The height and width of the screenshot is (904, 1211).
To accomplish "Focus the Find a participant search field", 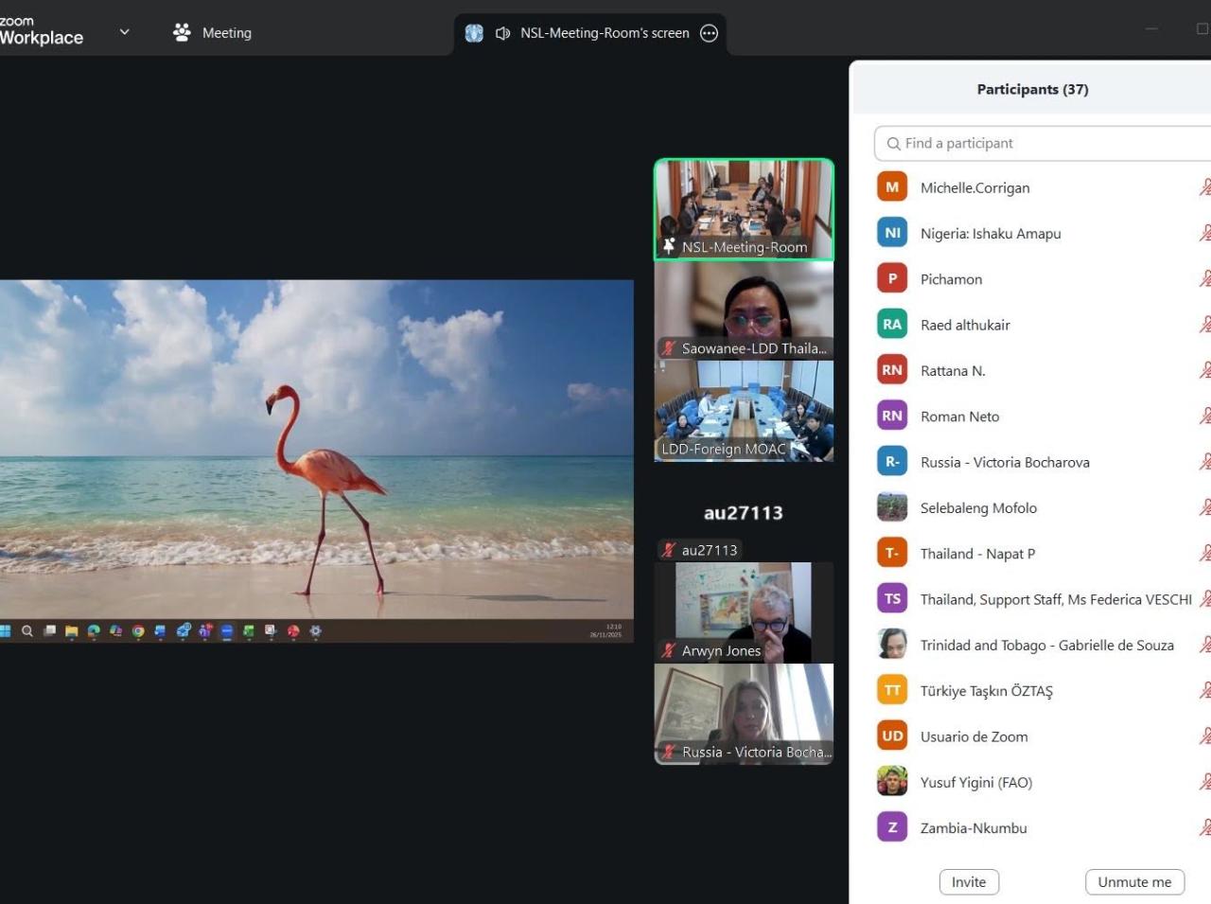I will point(1043,143).
